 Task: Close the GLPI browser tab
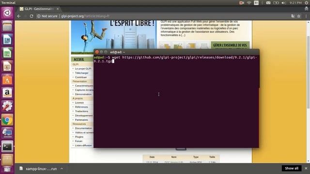coord(58,9)
